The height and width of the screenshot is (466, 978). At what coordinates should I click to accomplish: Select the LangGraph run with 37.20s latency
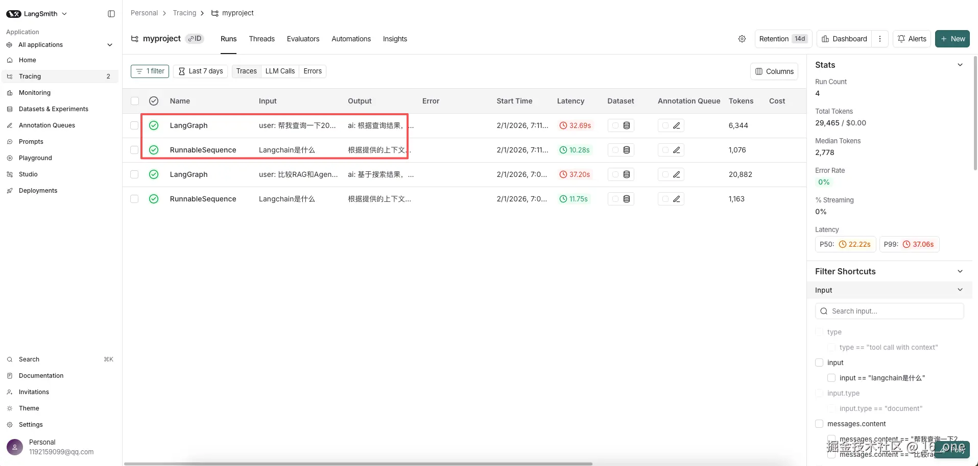(x=134, y=174)
